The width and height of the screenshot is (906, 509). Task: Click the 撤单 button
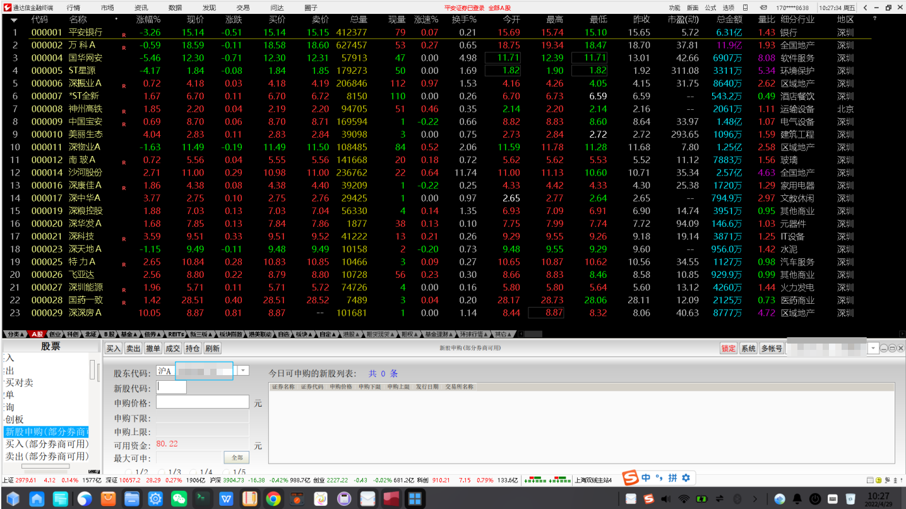pyautogui.click(x=153, y=349)
